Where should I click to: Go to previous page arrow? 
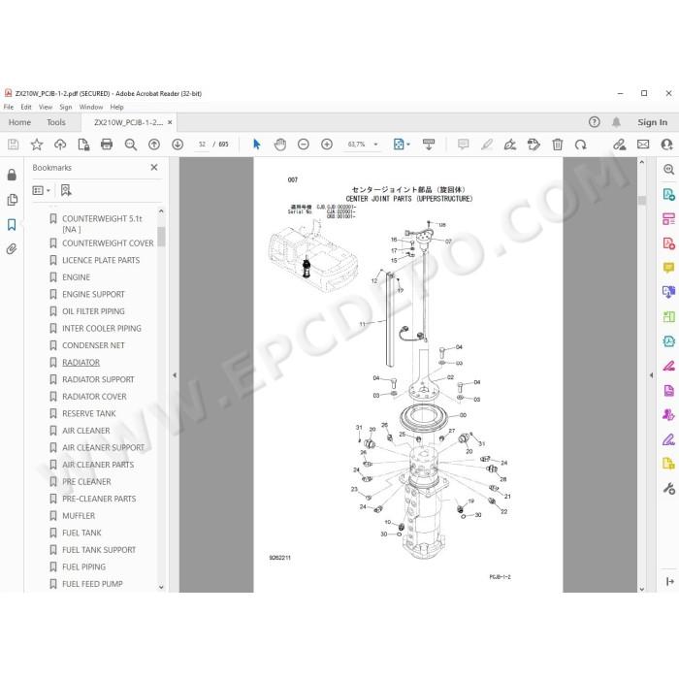(x=154, y=145)
